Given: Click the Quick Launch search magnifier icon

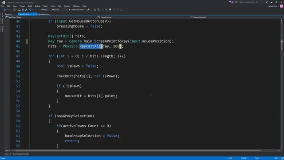Looking at the screenshot, I should (267, 2).
